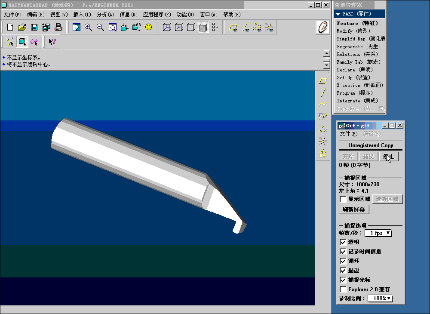Click the 停止 button in Gif window

(x=389, y=157)
